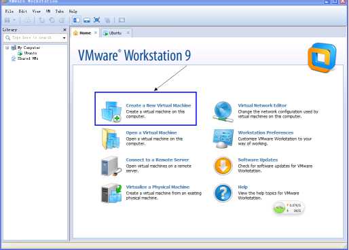Screen dimensions: 349x250
Task: Click the console view toolbar icon
Action: tap(122, 20)
